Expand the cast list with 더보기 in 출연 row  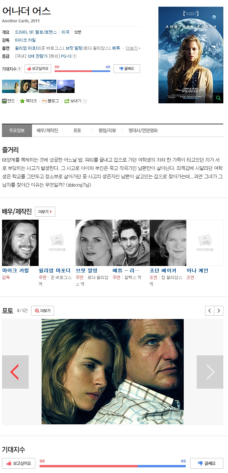click(132, 48)
